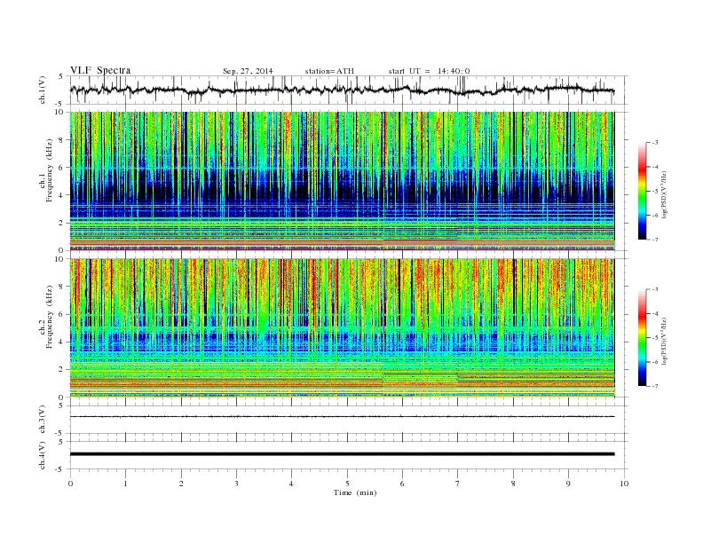This screenshot has height=543, width=703.
Task: Click the time axis tick label "4"
Action: click(x=291, y=484)
